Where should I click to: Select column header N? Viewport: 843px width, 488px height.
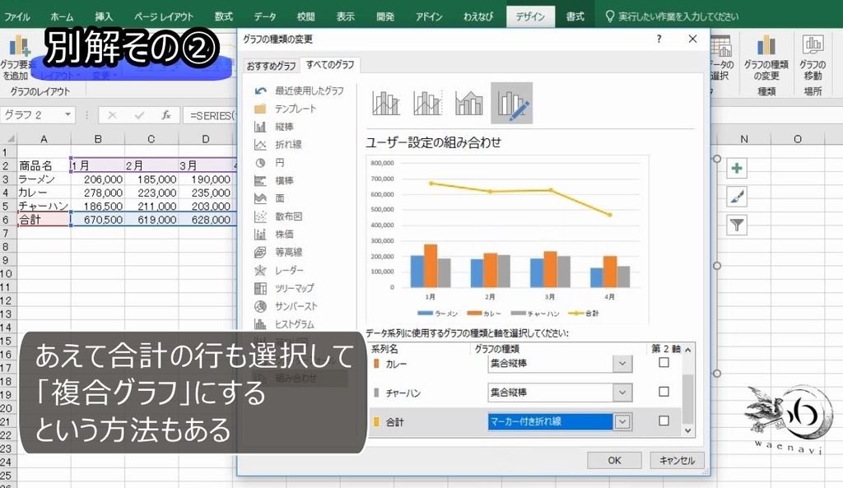(744, 139)
